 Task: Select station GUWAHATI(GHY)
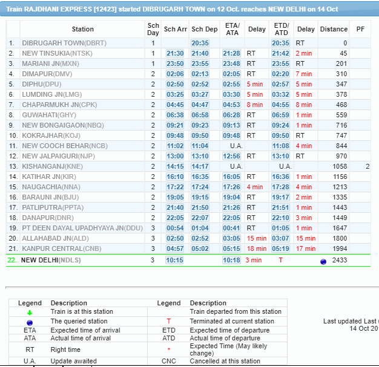(49, 115)
